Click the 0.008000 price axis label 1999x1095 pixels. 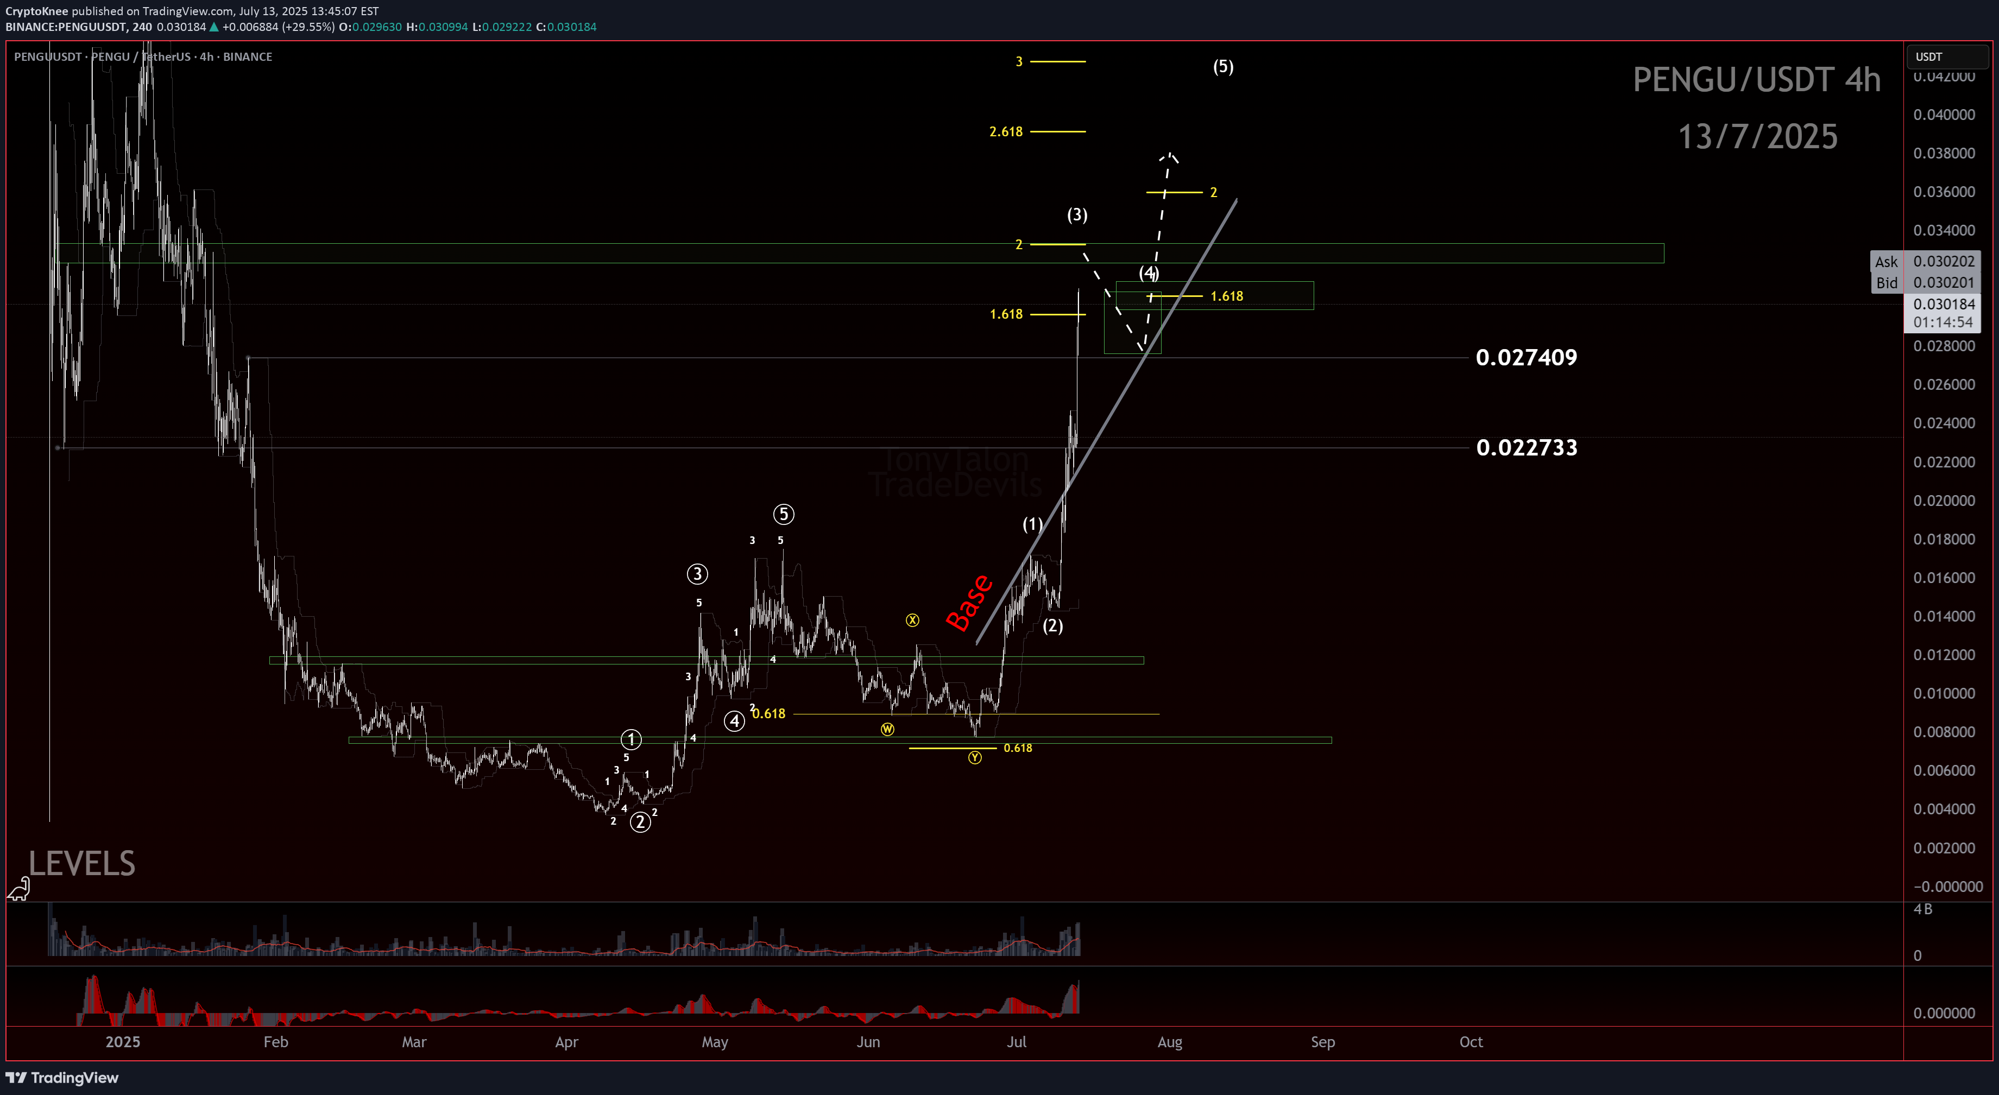point(1944,732)
